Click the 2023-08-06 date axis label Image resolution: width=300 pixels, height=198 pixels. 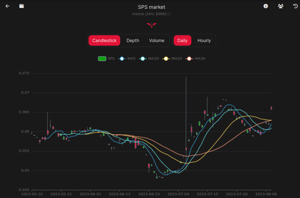(x=266, y=194)
